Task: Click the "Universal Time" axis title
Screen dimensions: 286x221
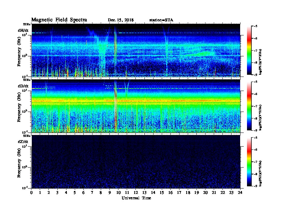Action: pyautogui.click(x=136, y=198)
